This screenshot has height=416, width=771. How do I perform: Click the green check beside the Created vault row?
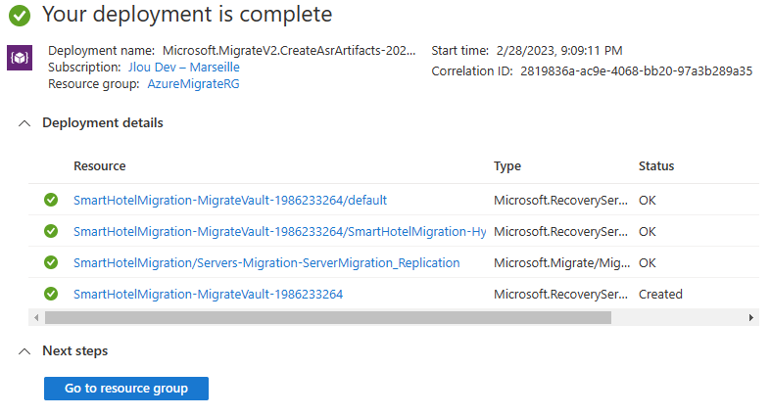point(51,294)
